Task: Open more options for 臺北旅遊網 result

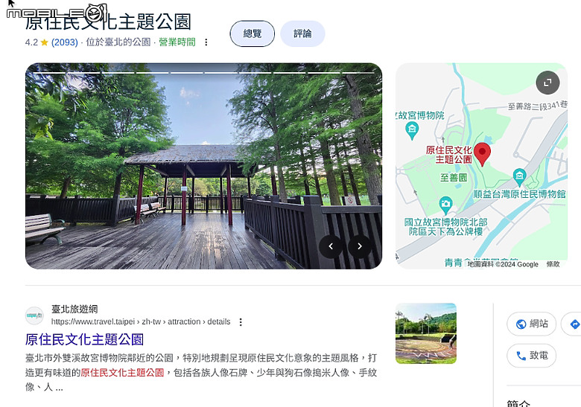Action: click(241, 322)
